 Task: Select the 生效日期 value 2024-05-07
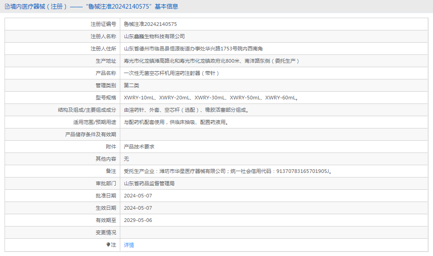click(138, 208)
